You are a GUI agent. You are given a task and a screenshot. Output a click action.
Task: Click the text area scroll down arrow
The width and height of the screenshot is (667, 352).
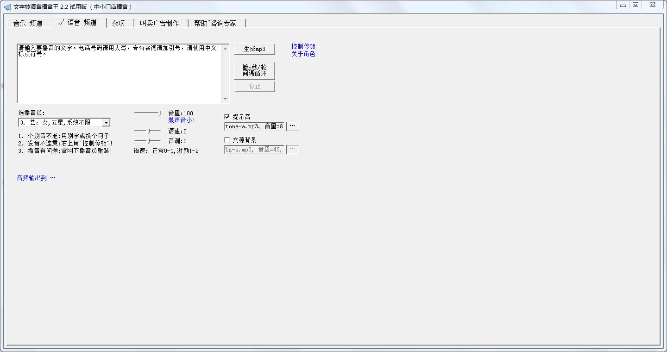(x=226, y=99)
